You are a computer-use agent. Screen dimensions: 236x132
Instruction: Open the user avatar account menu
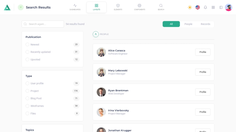coord(228,7)
